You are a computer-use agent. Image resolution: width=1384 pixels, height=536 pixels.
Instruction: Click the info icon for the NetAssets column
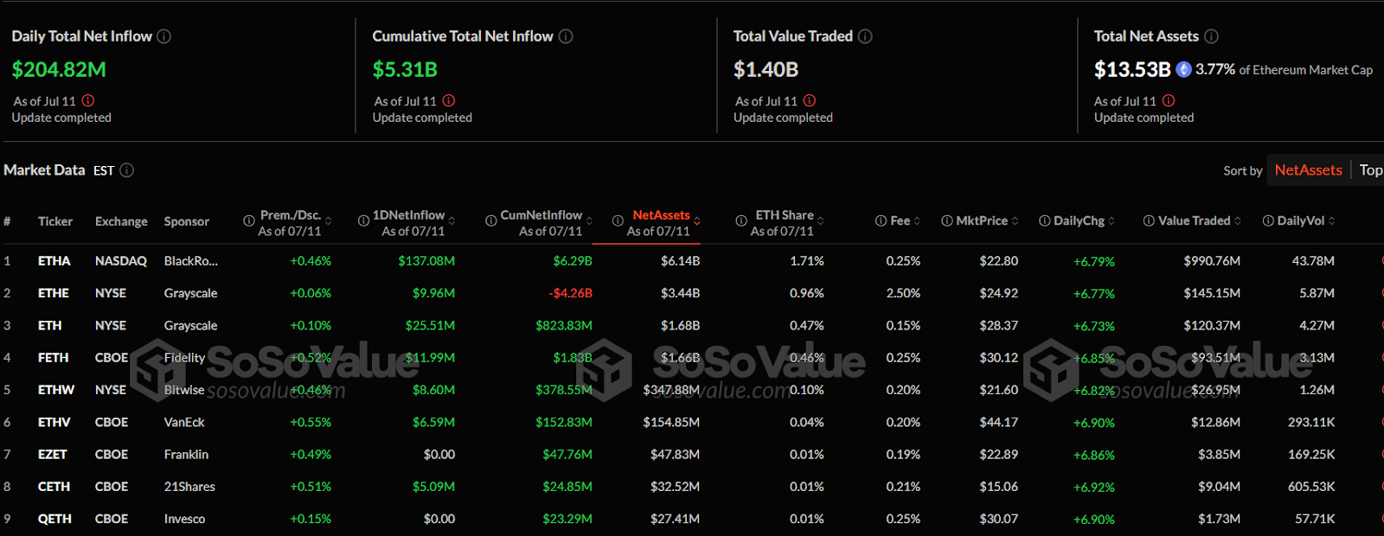(x=618, y=221)
